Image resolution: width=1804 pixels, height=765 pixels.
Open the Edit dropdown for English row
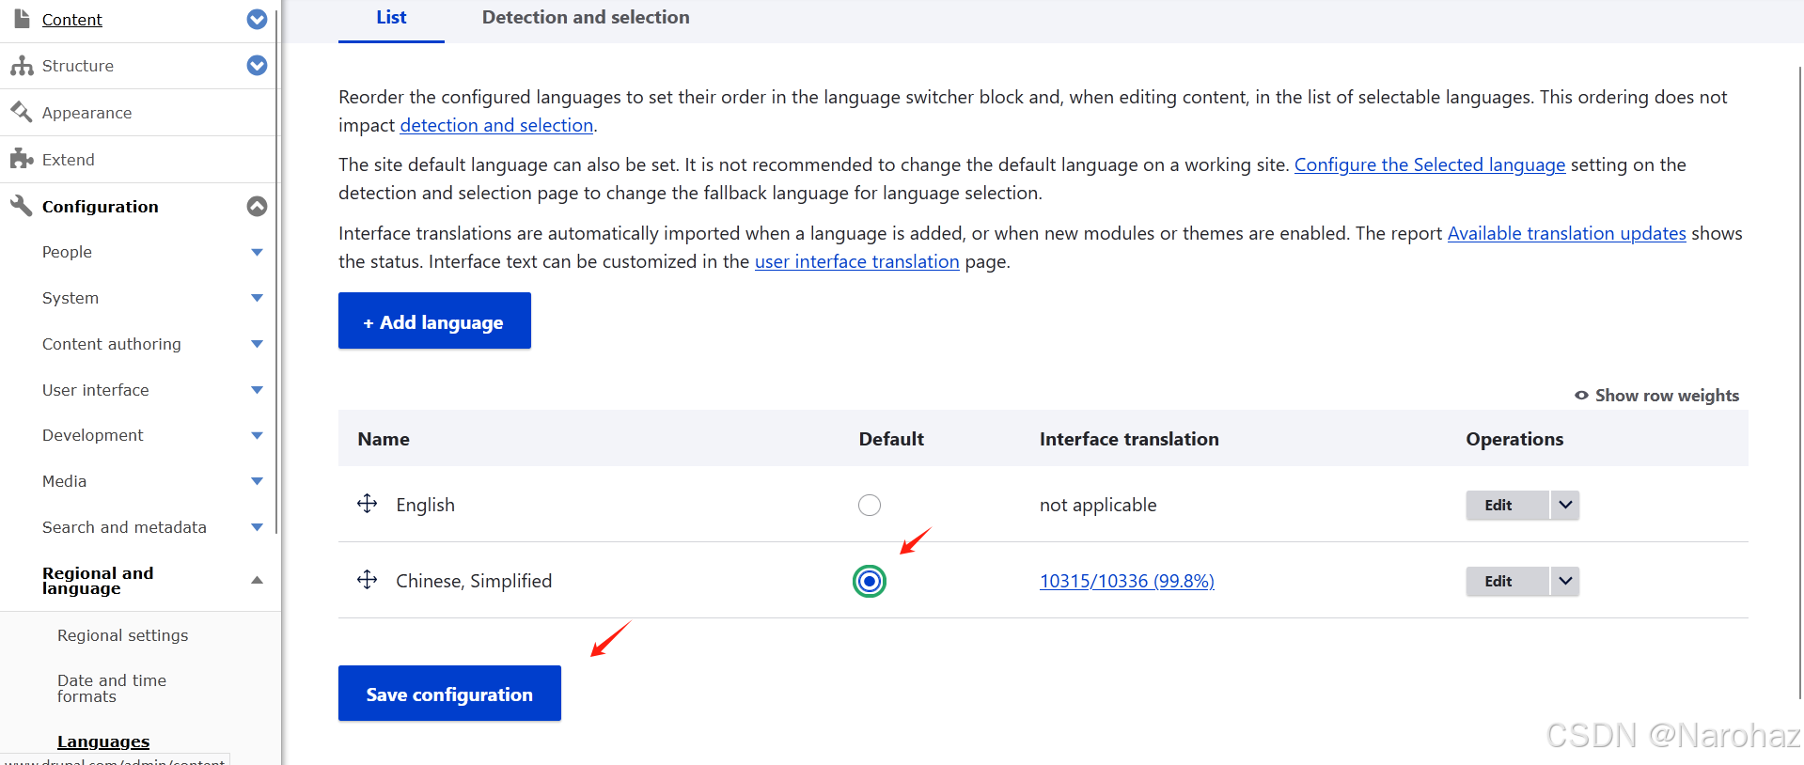1564,505
